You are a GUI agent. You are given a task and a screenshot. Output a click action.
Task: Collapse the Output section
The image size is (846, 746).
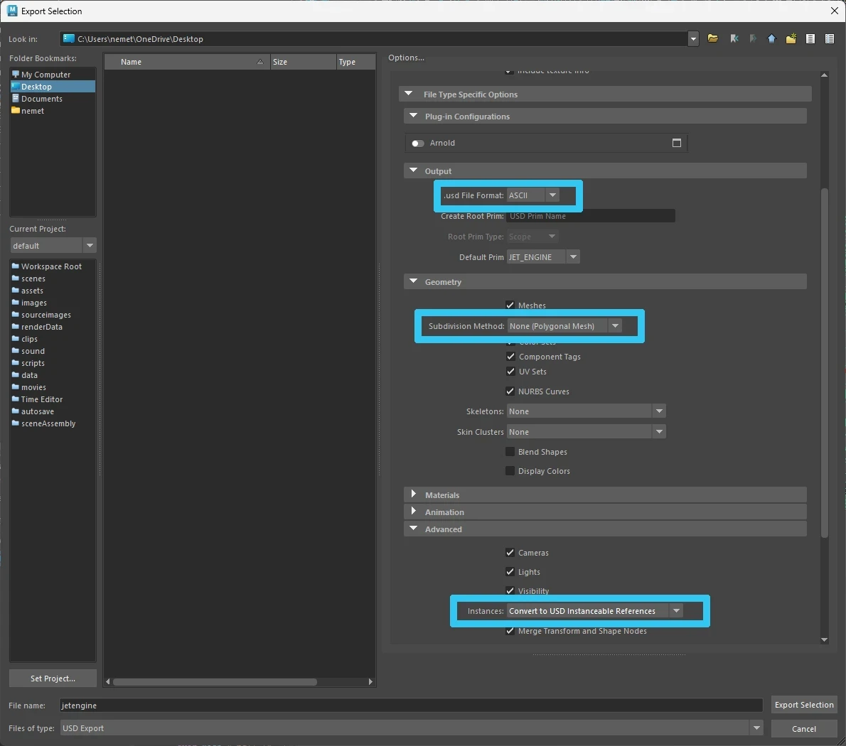coord(413,171)
